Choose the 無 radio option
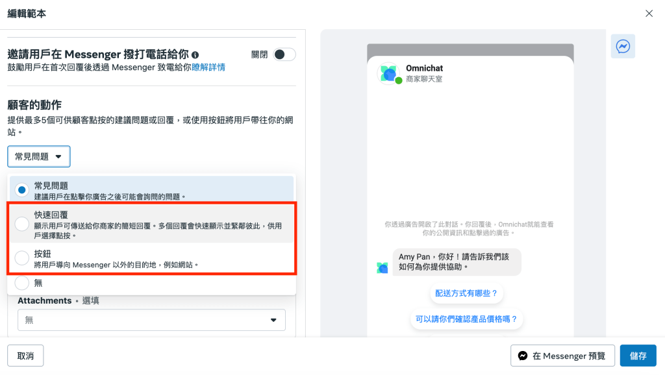This screenshot has height=375, width=665. coord(22,283)
